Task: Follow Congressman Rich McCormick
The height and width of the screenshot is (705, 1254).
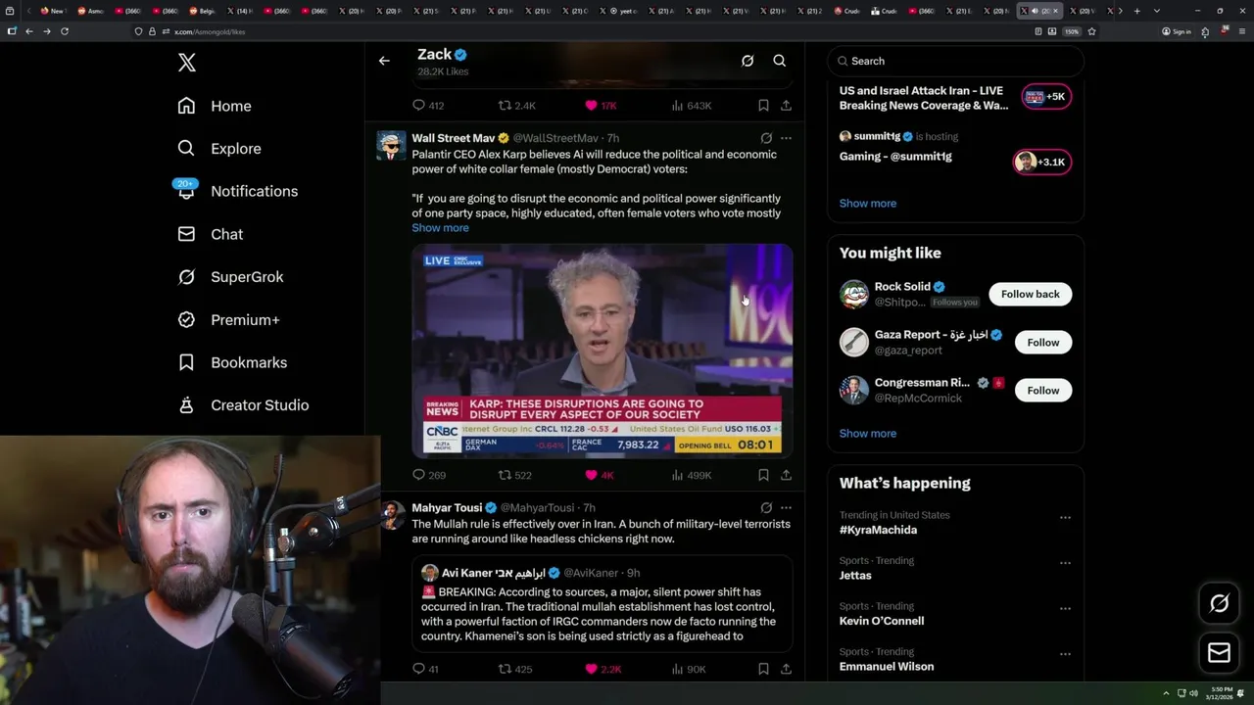Action: (x=1042, y=390)
